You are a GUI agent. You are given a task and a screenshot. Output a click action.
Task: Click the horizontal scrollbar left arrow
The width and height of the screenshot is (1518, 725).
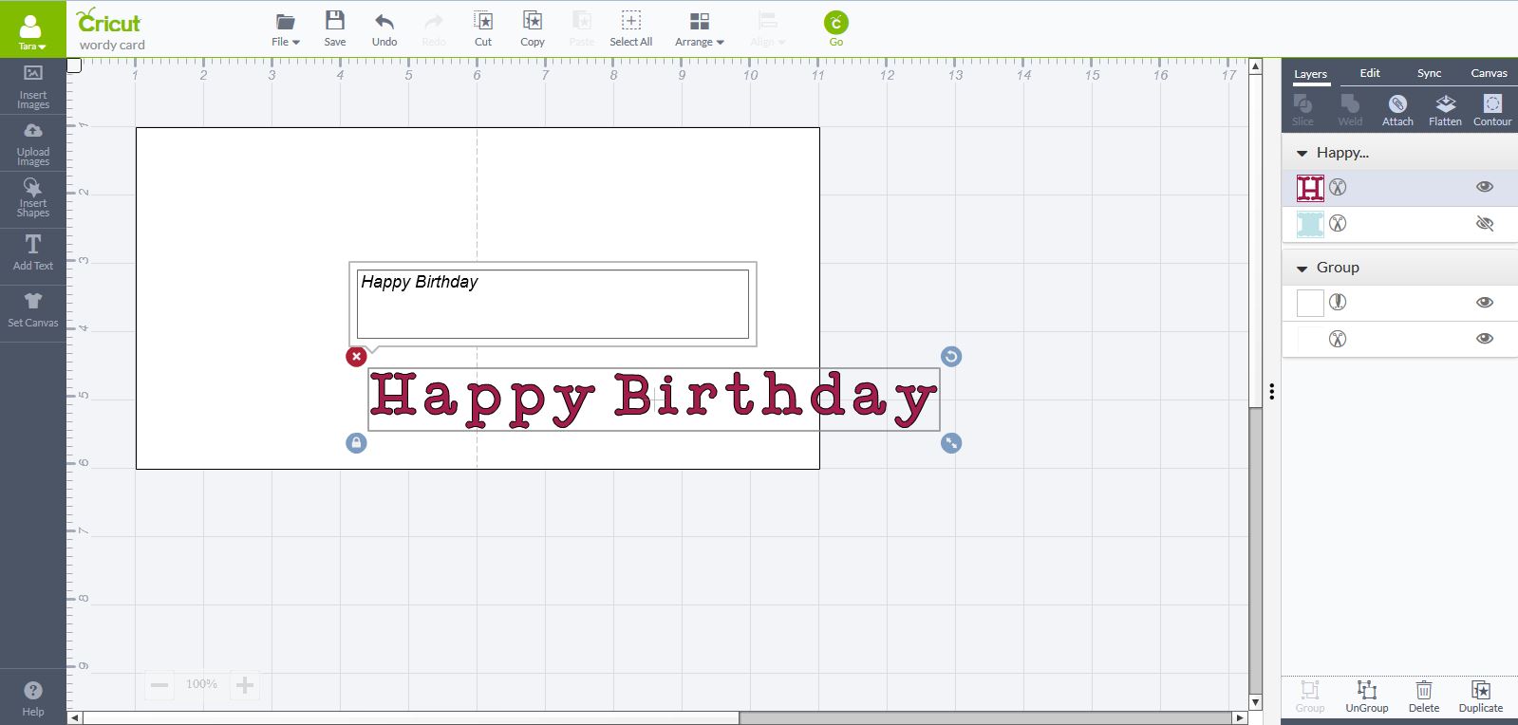[x=75, y=718]
